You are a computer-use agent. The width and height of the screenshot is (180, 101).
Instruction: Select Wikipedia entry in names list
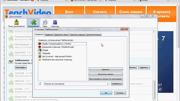[x=62, y=53]
